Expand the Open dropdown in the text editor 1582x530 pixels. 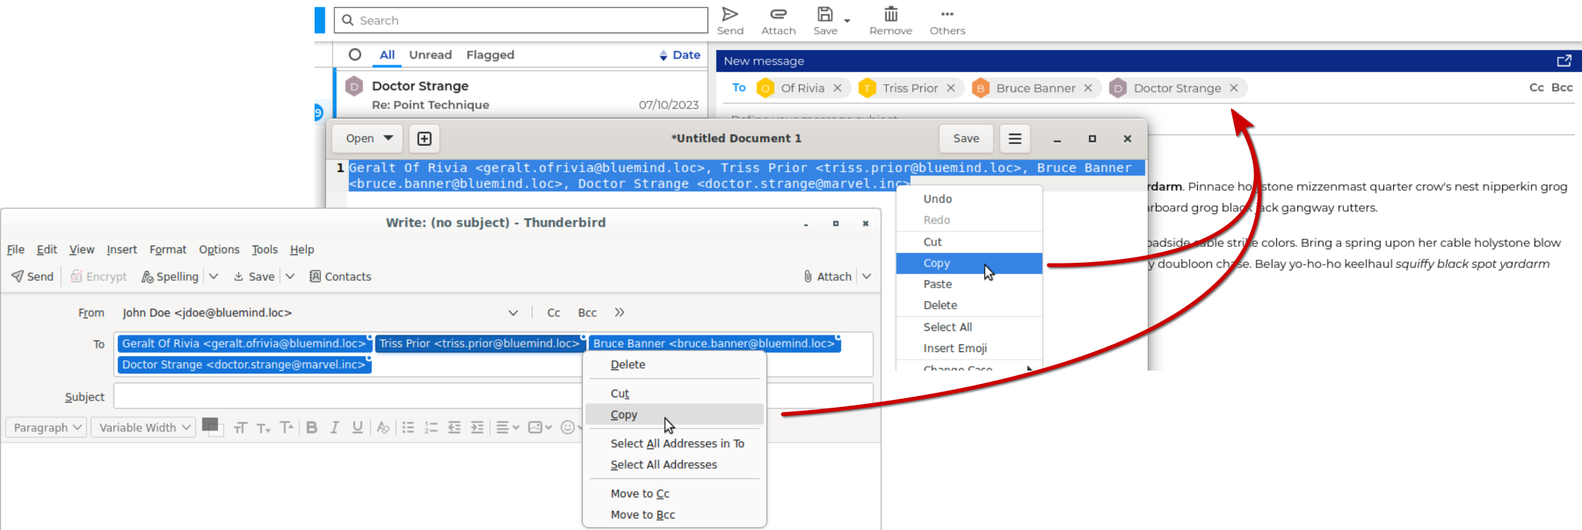pyautogui.click(x=388, y=138)
